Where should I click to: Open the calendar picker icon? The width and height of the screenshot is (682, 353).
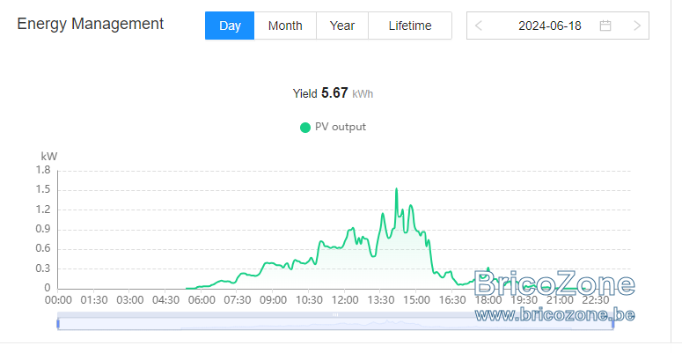pyautogui.click(x=605, y=26)
